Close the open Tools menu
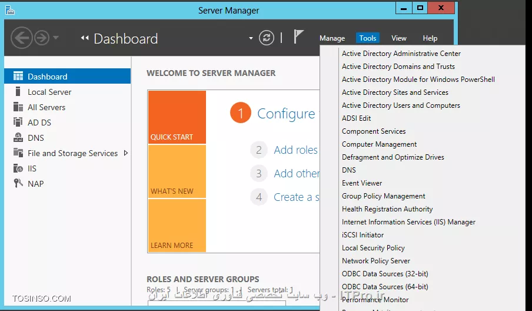The width and height of the screenshot is (532, 311). [368, 38]
